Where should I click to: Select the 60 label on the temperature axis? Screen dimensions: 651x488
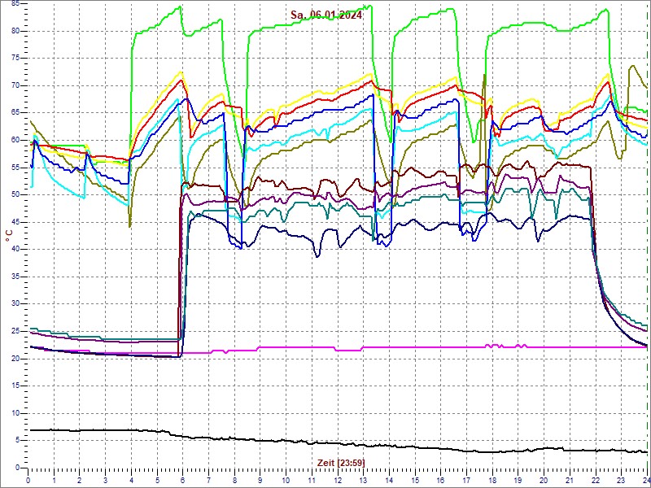pyautogui.click(x=15, y=140)
